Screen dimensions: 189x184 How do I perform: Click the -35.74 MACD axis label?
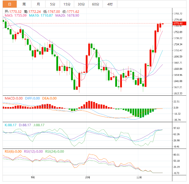point(177,120)
